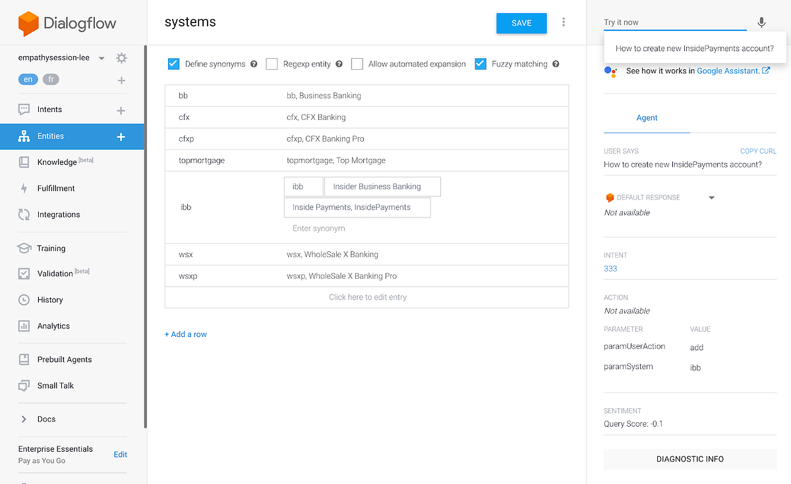Save the systems entity
This screenshot has height=484, width=791.
coord(521,23)
